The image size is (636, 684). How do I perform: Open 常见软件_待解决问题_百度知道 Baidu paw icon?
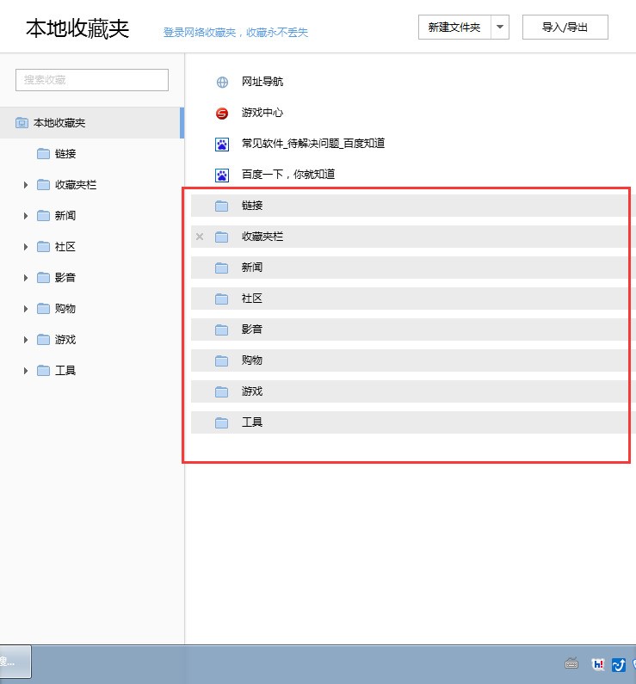pos(222,144)
